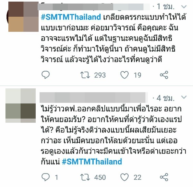Viewport: 193px width, 187px height.
Task: Like the first tweet with 19 likes
Action: 124,75
